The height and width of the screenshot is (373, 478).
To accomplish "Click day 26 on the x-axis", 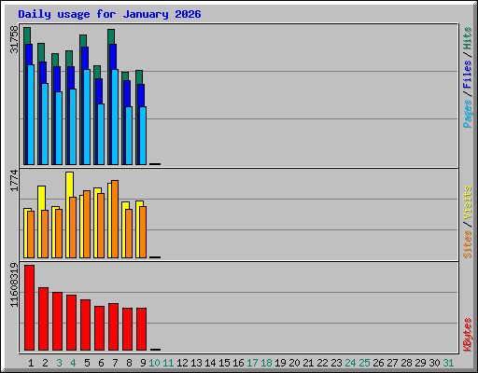I will pos(378,363).
